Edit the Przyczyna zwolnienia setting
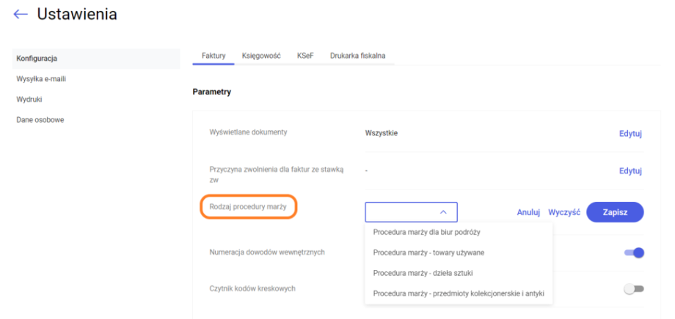The width and height of the screenshot is (675, 319). point(630,171)
